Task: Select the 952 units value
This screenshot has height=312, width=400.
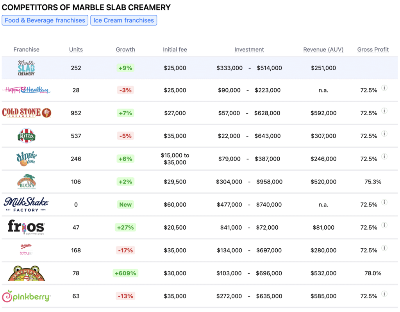Action: click(76, 113)
